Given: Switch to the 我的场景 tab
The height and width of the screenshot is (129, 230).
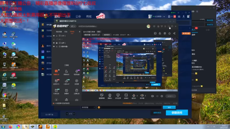Looking at the screenshot, I should coord(59,32).
